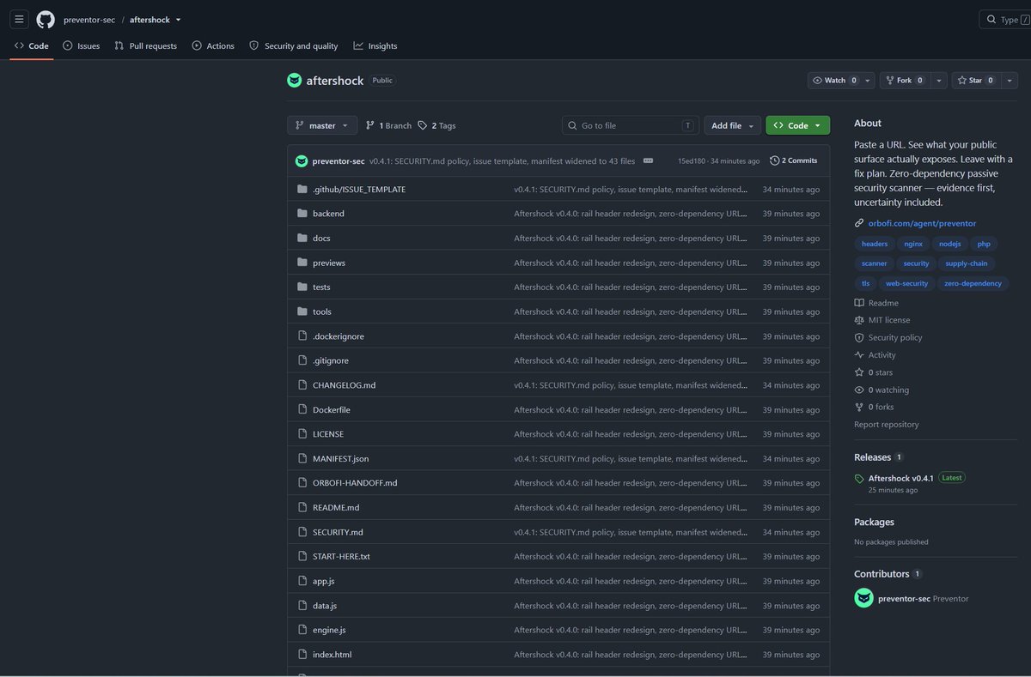Open commit hash 15ed180

click(692, 160)
